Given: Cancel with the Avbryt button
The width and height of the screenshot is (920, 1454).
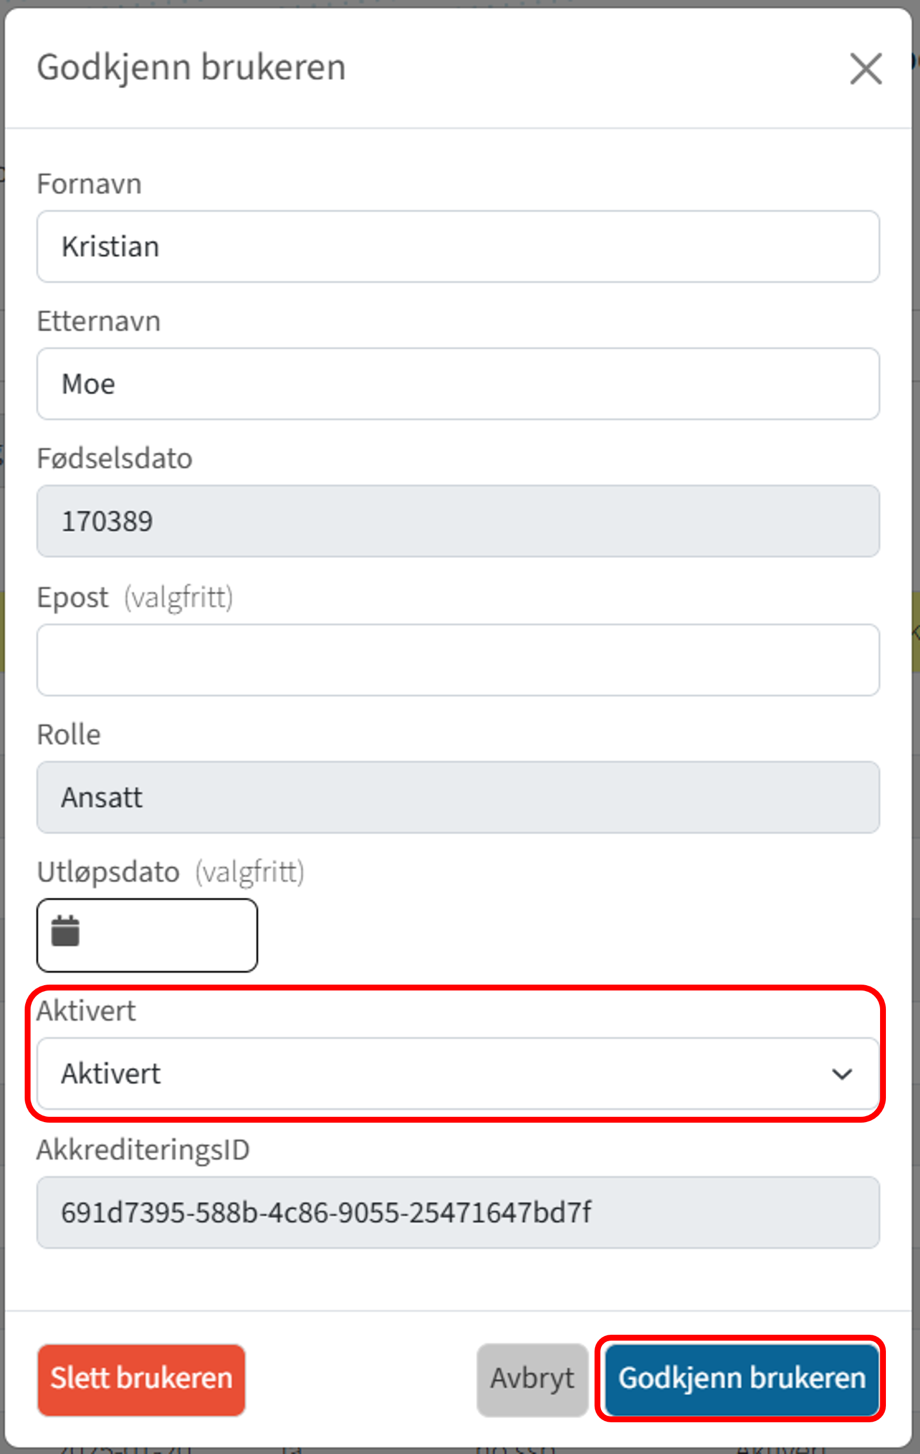Looking at the screenshot, I should pyautogui.click(x=532, y=1379).
